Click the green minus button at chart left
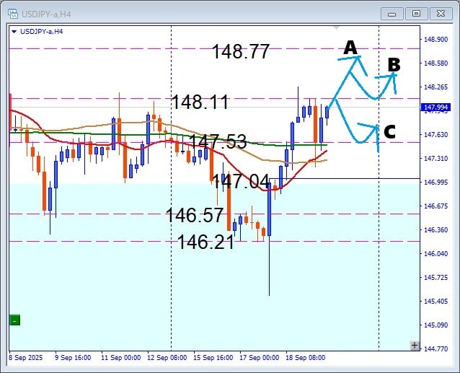Image resolution: width=460 pixels, height=373 pixels. click(14, 320)
